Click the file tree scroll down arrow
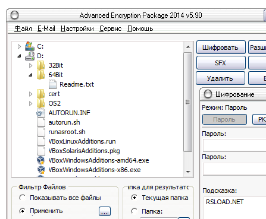This screenshot has height=219, width=266. coord(188,172)
